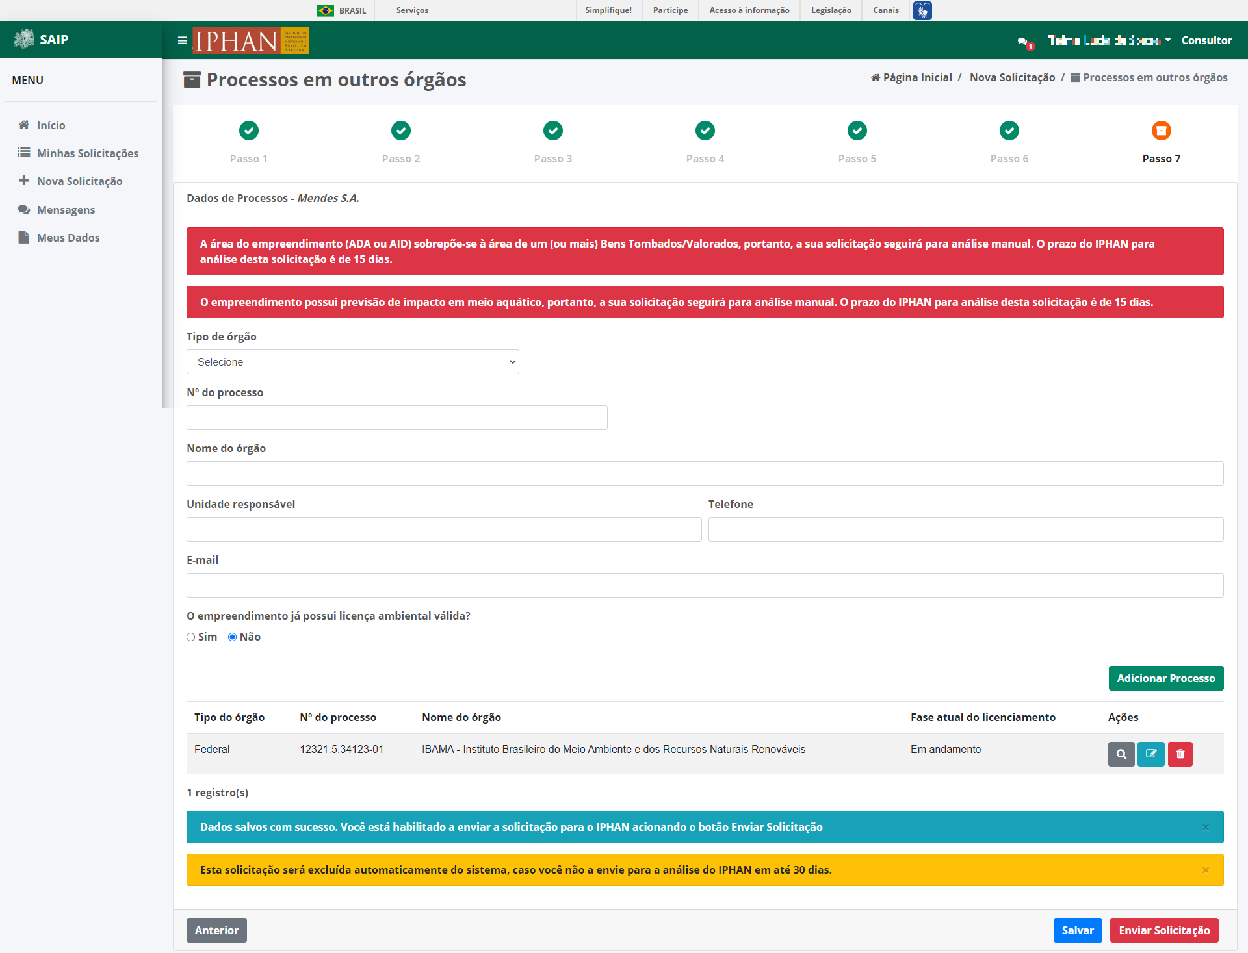Open Serviços in the government bar

(x=412, y=10)
